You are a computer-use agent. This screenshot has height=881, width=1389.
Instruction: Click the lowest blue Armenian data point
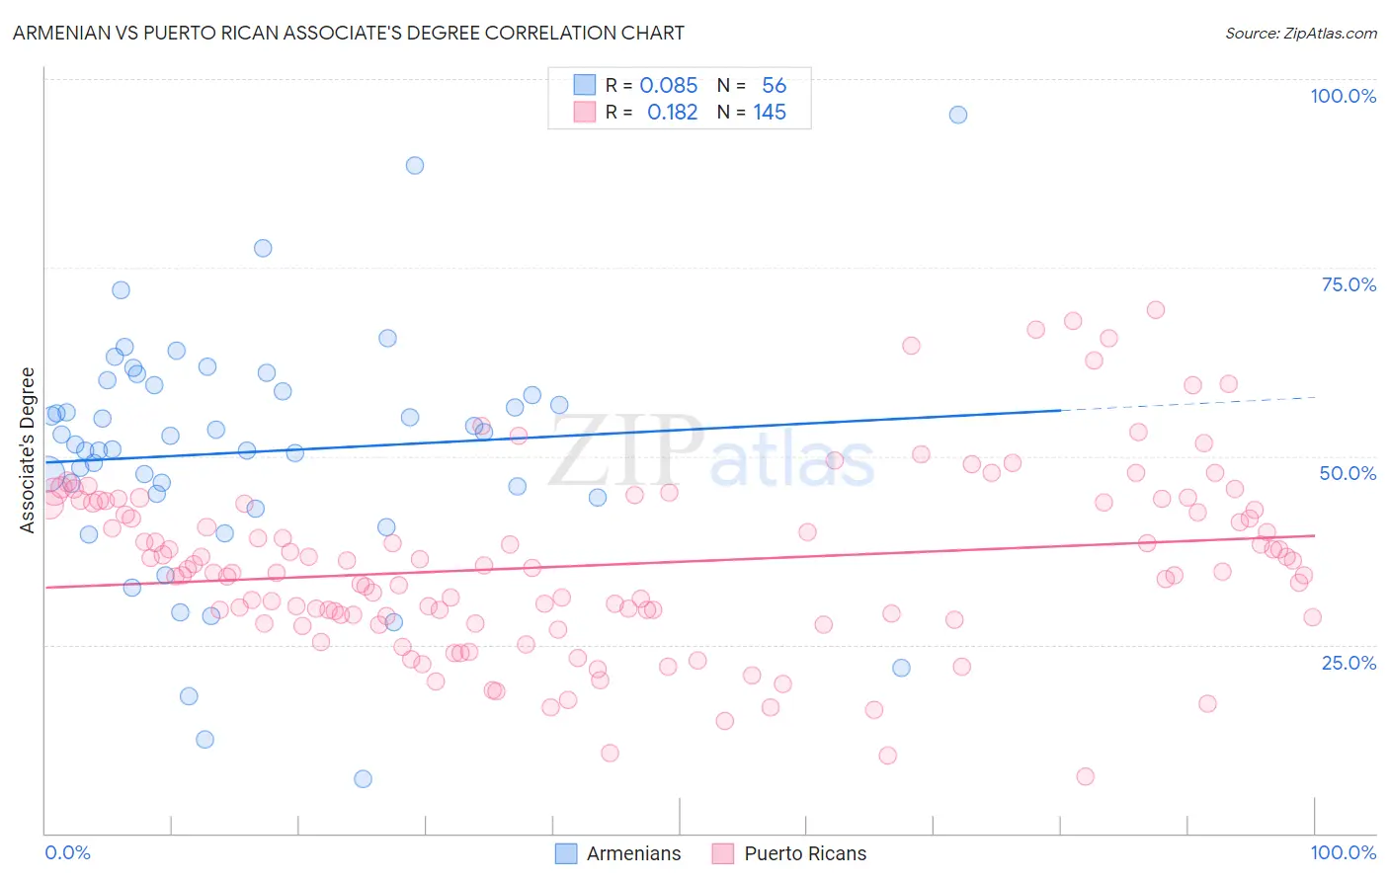[x=363, y=778]
